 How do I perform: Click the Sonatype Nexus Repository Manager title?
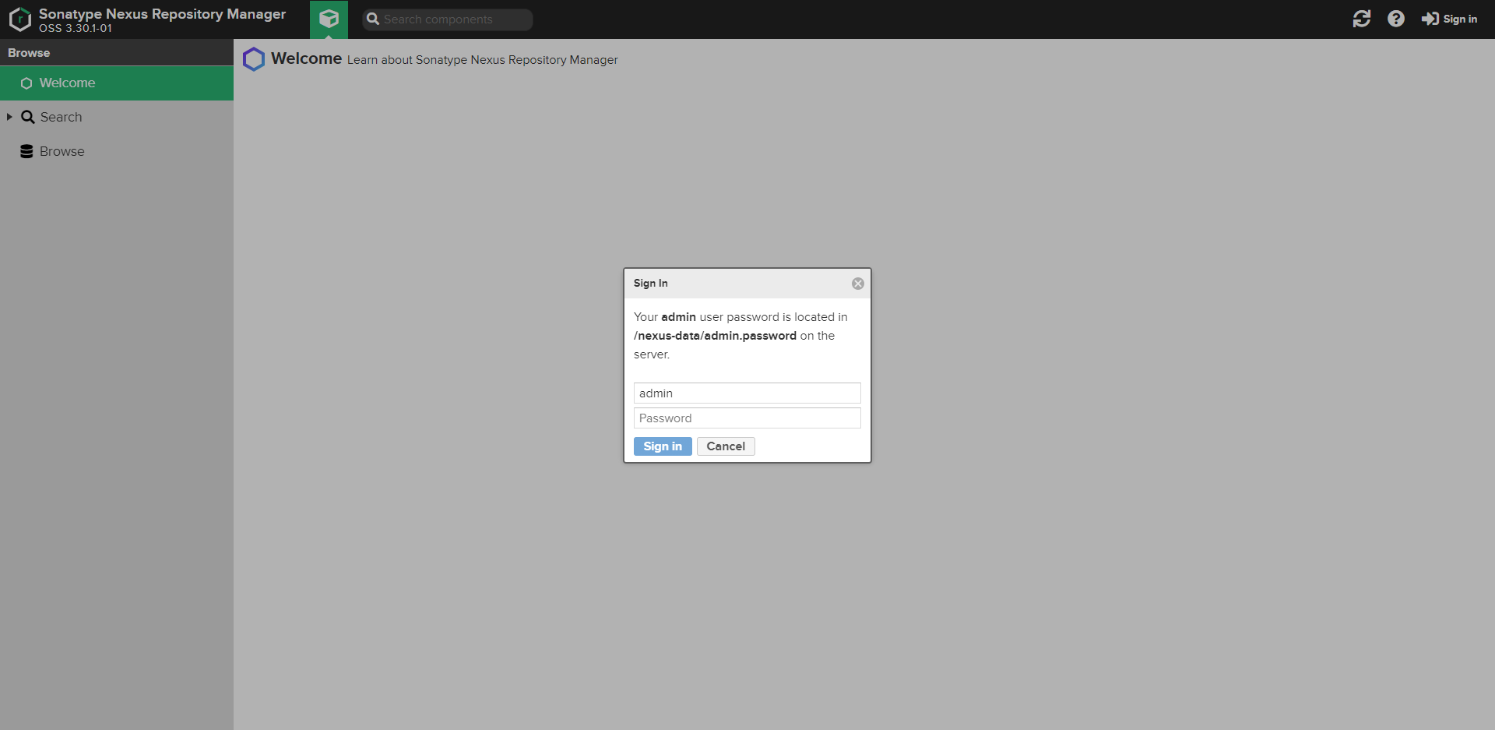pos(162,14)
